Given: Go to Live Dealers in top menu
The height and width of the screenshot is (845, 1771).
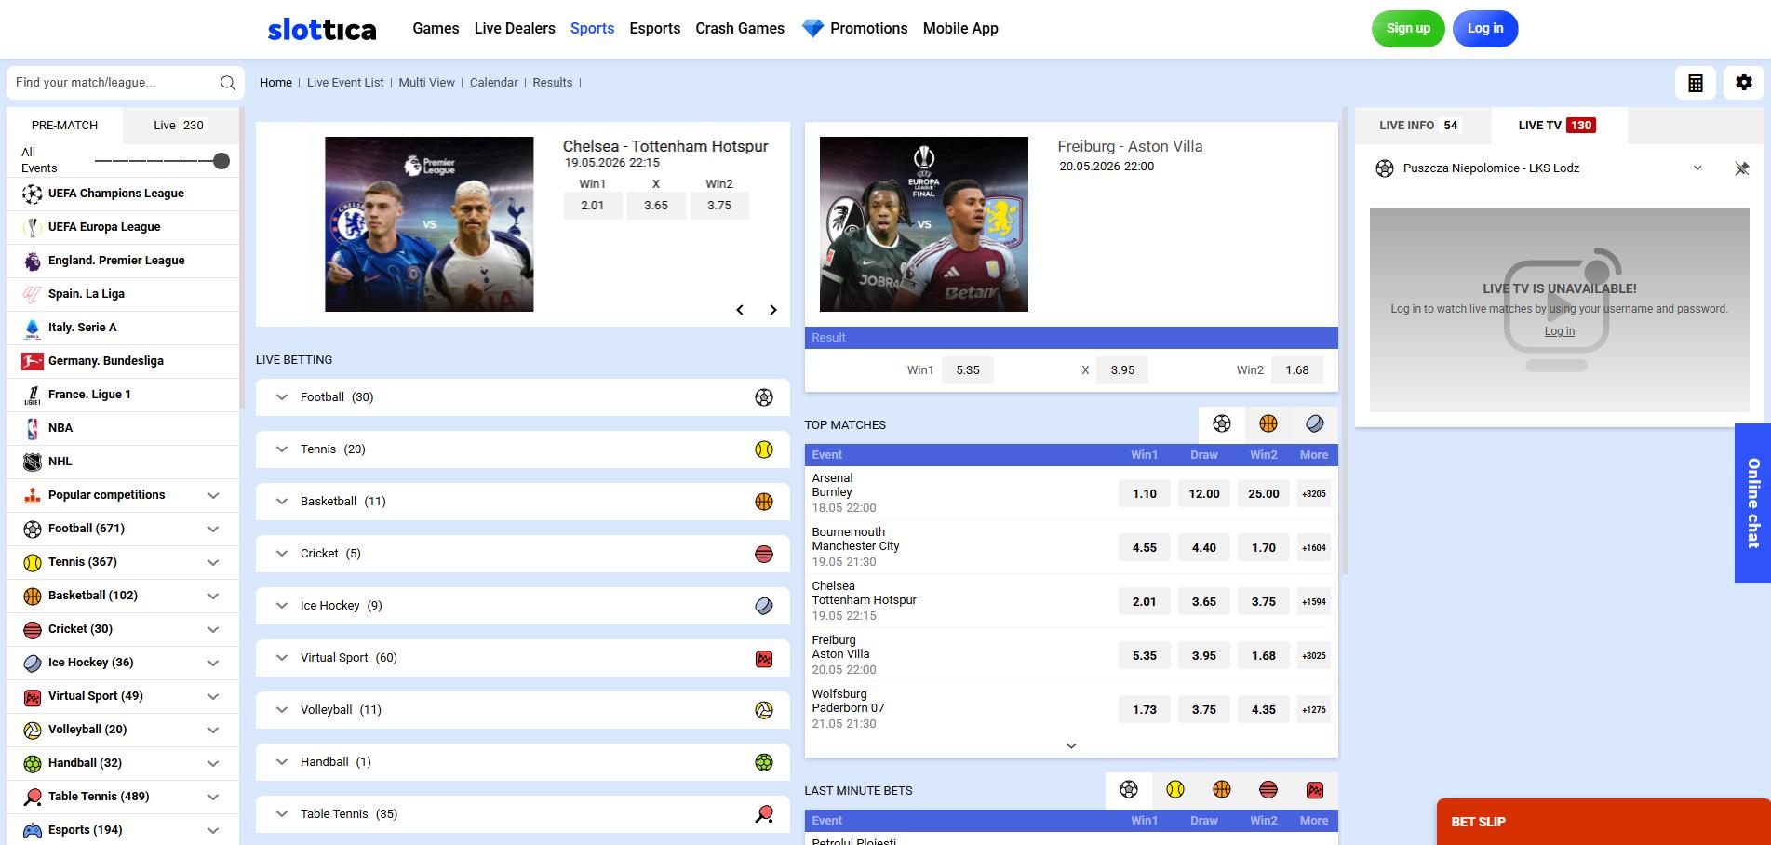Looking at the screenshot, I should point(515,29).
